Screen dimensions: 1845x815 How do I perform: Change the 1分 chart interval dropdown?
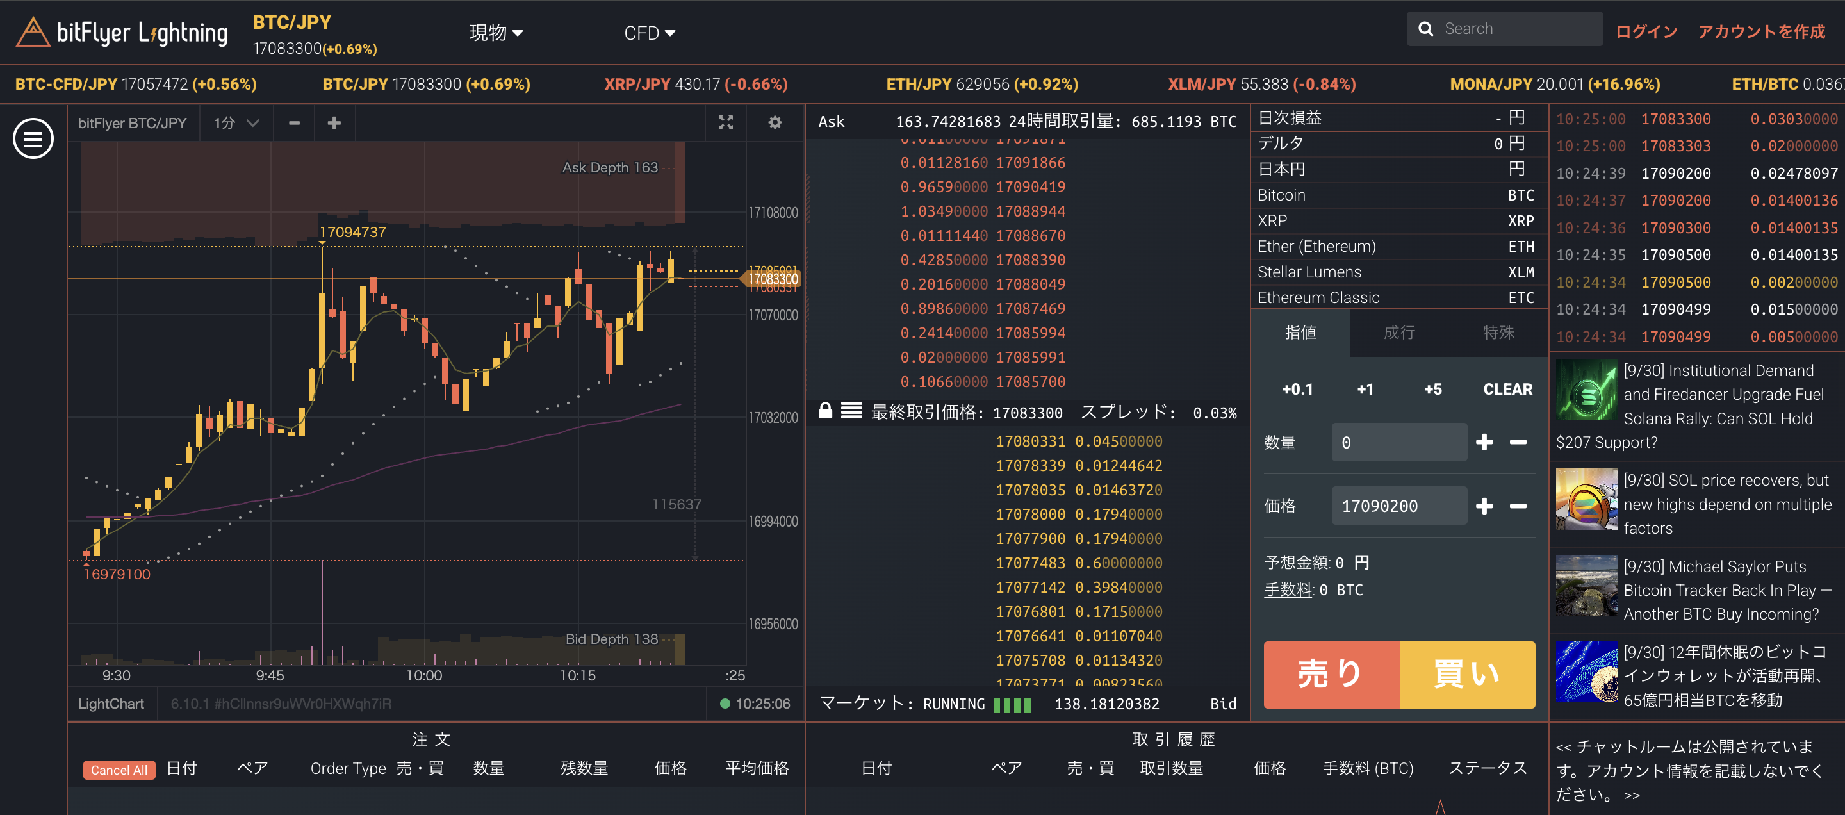[235, 123]
